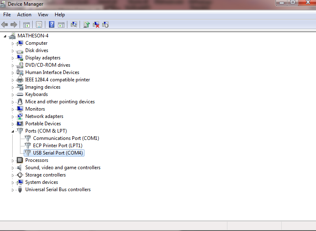The width and height of the screenshot is (316, 231).
Task: Click the System devices label
Action: (42, 182)
